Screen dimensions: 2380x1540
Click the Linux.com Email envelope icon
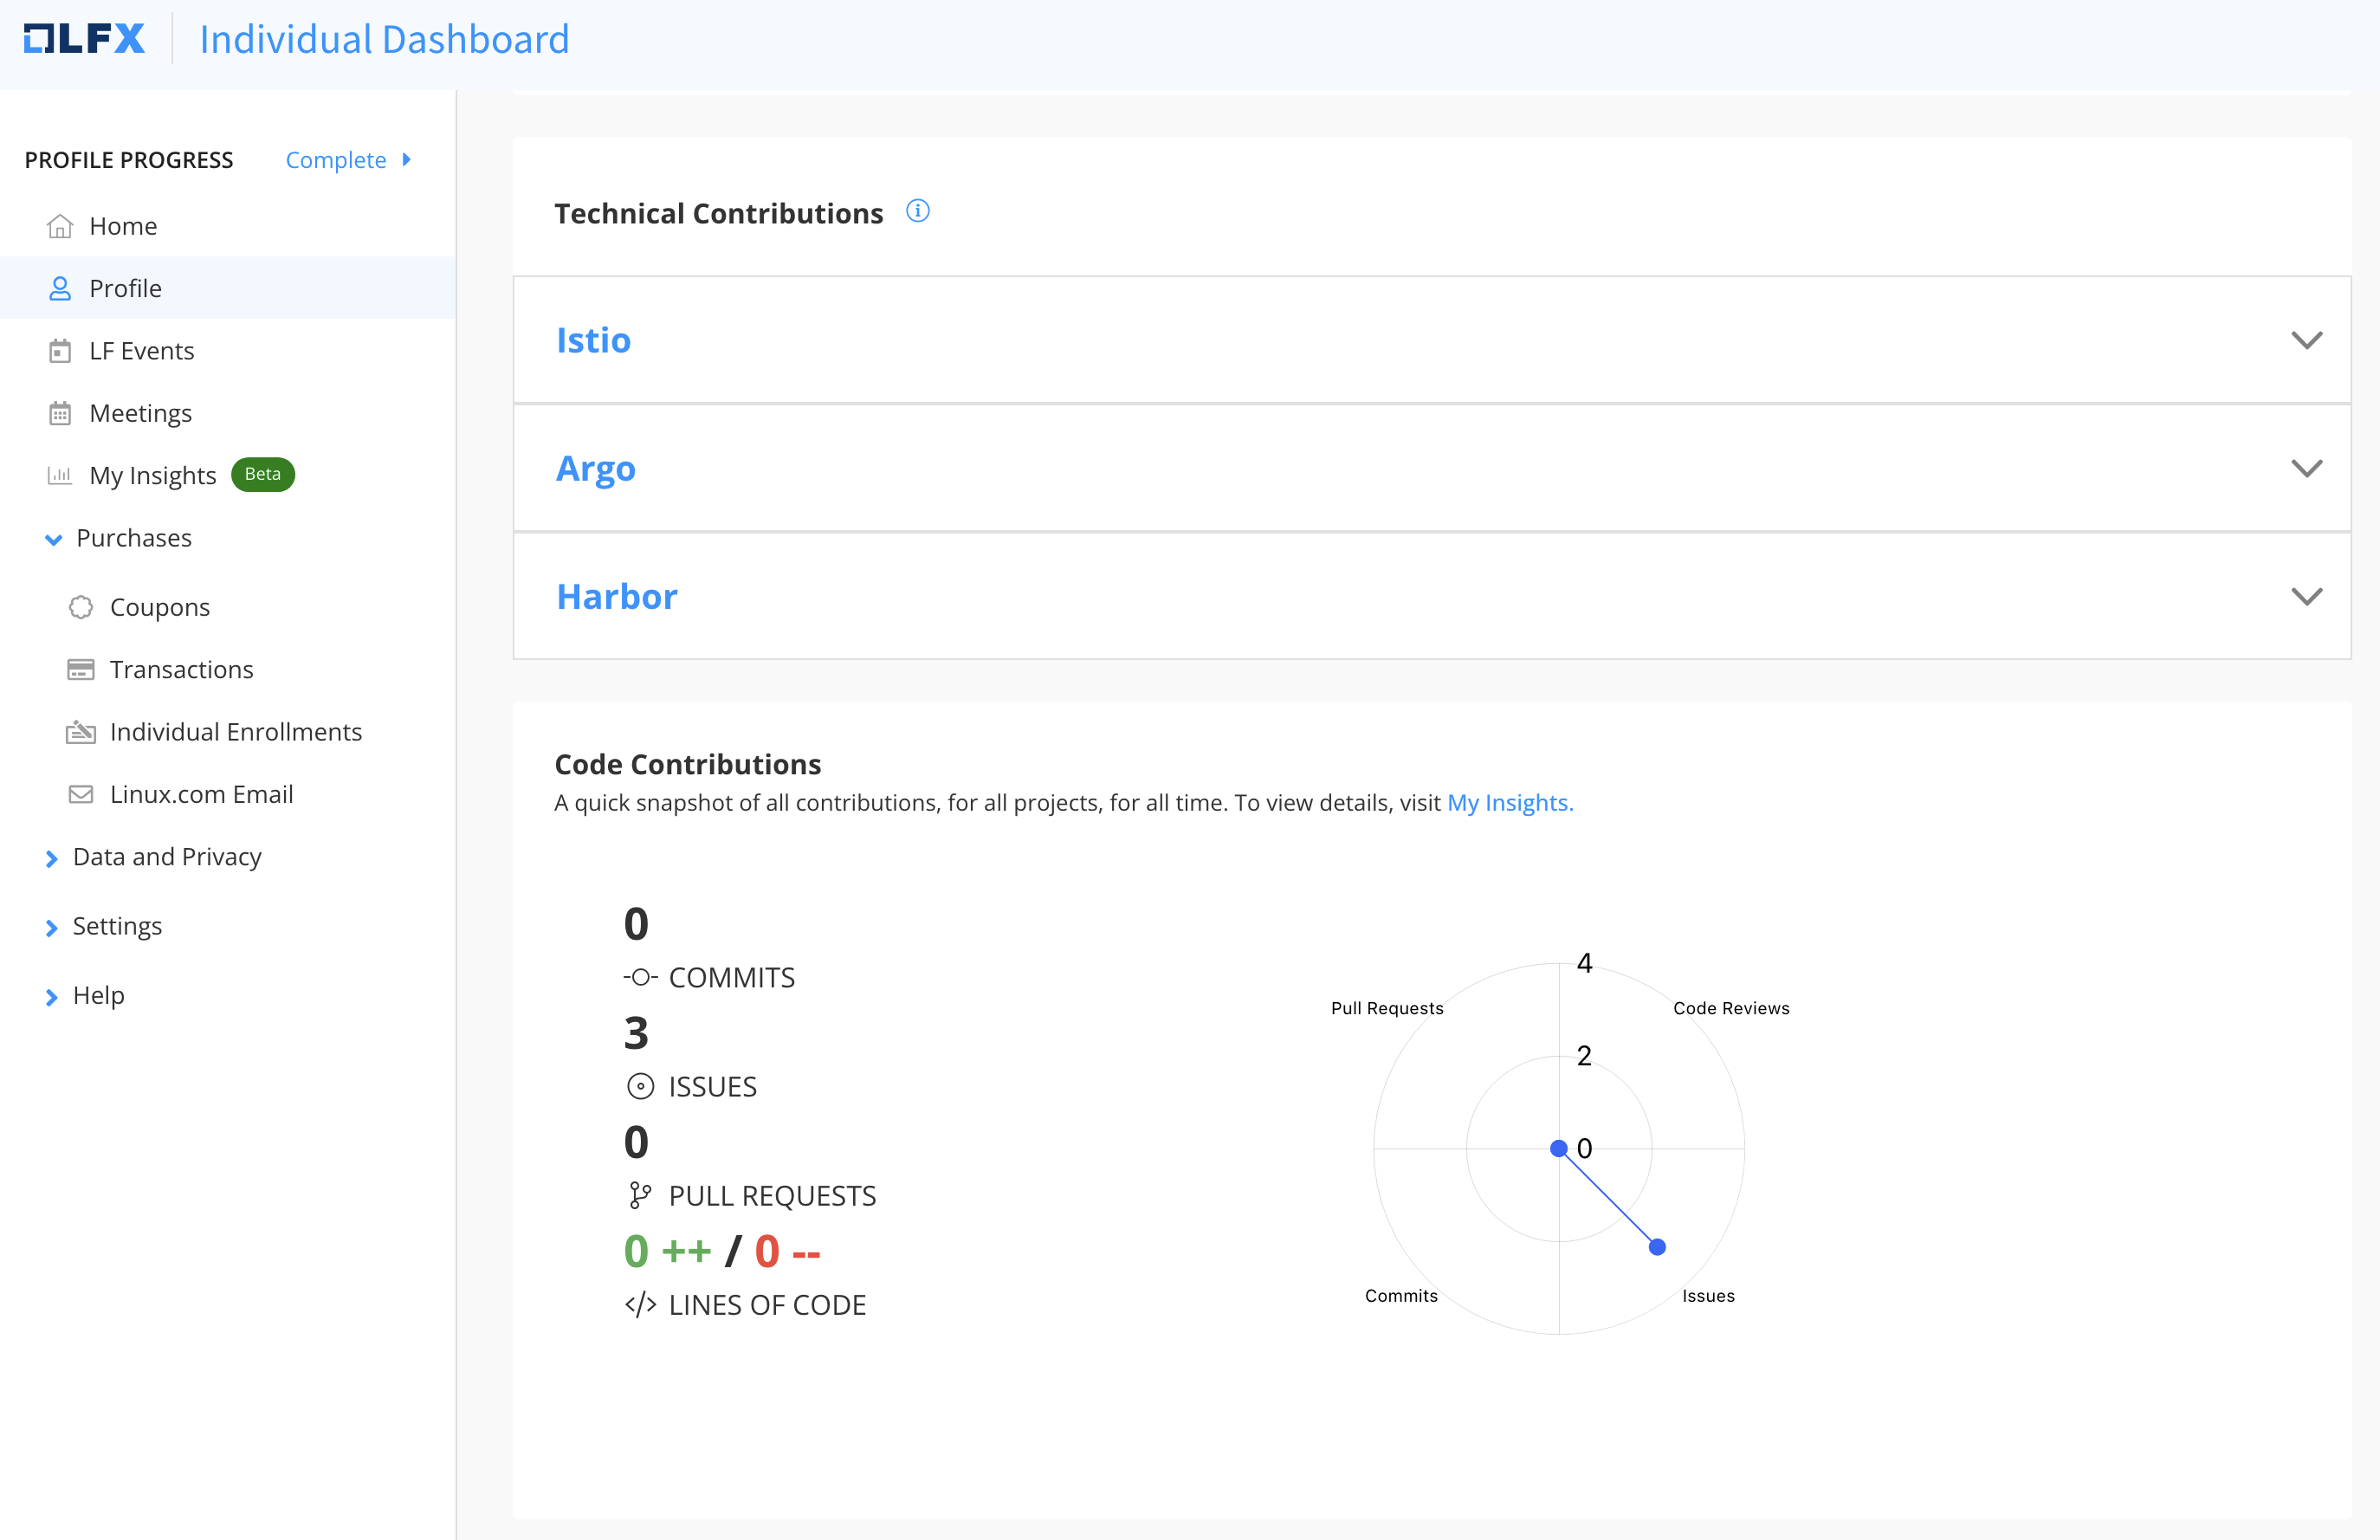tap(81, 794)
